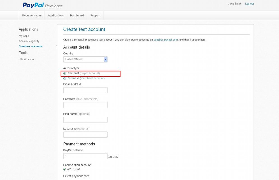Focus the Last name field
This screenshot has width=279, height=180.
point(85,135)
